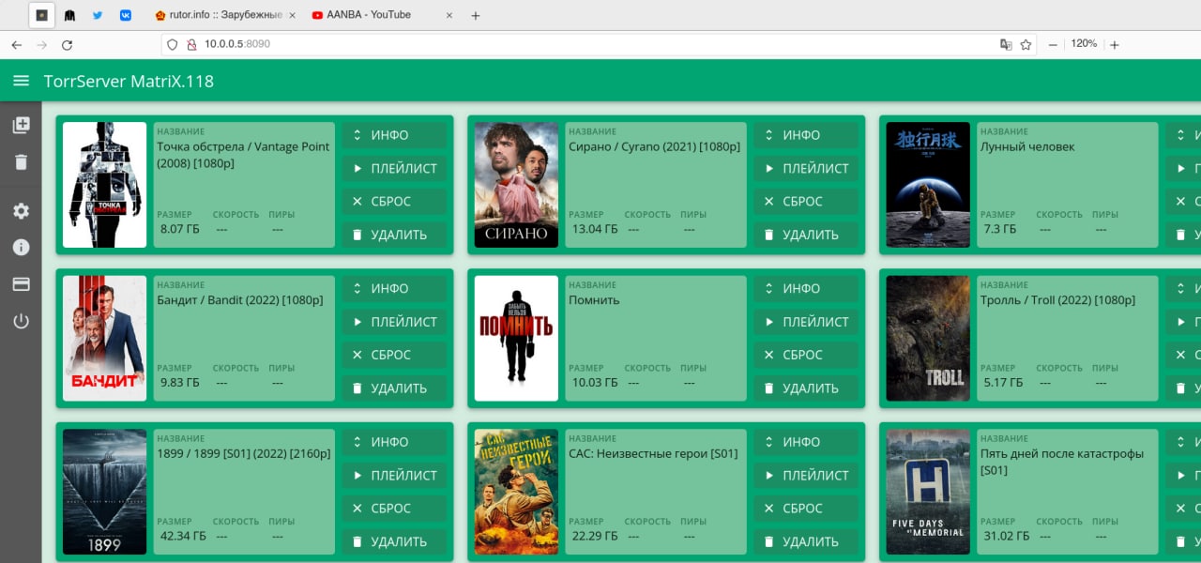Click СБРОС for САС: Неизвестные герои
Image resolution: width=1201 pixels, height=563 pixels.
[x=805, y=509]
